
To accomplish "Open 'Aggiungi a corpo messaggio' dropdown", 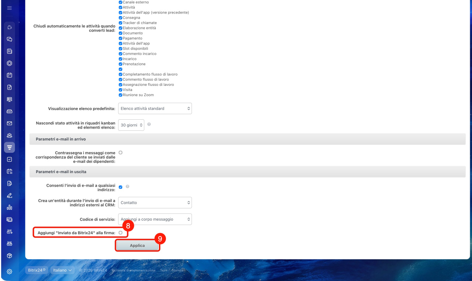I will point(155,219).
